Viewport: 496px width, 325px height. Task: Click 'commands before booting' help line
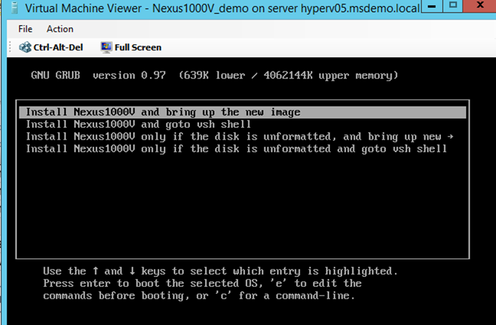199,296
